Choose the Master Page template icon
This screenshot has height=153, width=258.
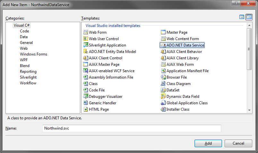163,32
